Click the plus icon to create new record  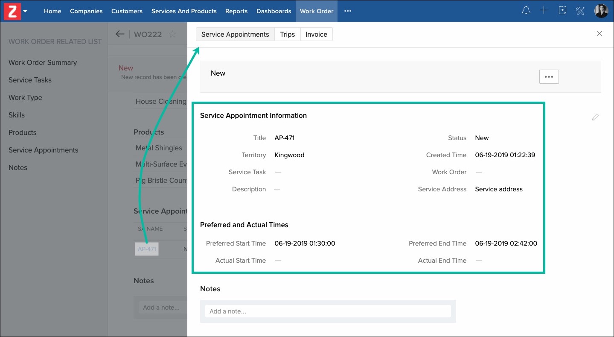pyautogui.click(x=544, y=11)
